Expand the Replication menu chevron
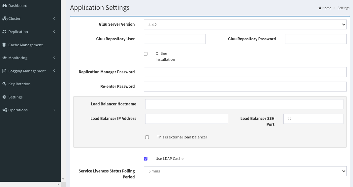 point(54,32)
